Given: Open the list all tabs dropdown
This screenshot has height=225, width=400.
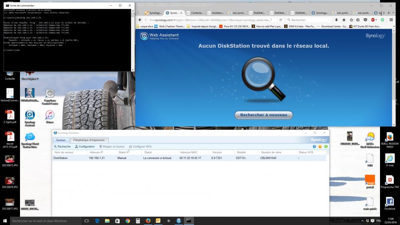Looking at the screenshot, I should point(393,13).
